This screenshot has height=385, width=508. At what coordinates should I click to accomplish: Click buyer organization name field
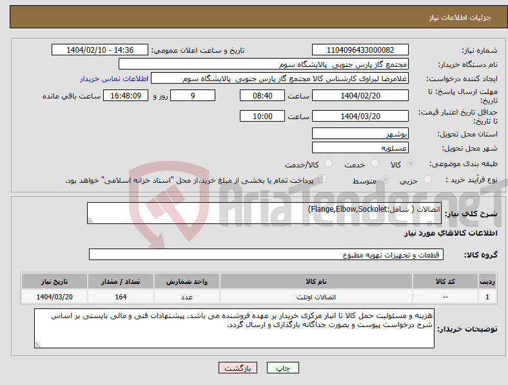[x=264, y=64]
